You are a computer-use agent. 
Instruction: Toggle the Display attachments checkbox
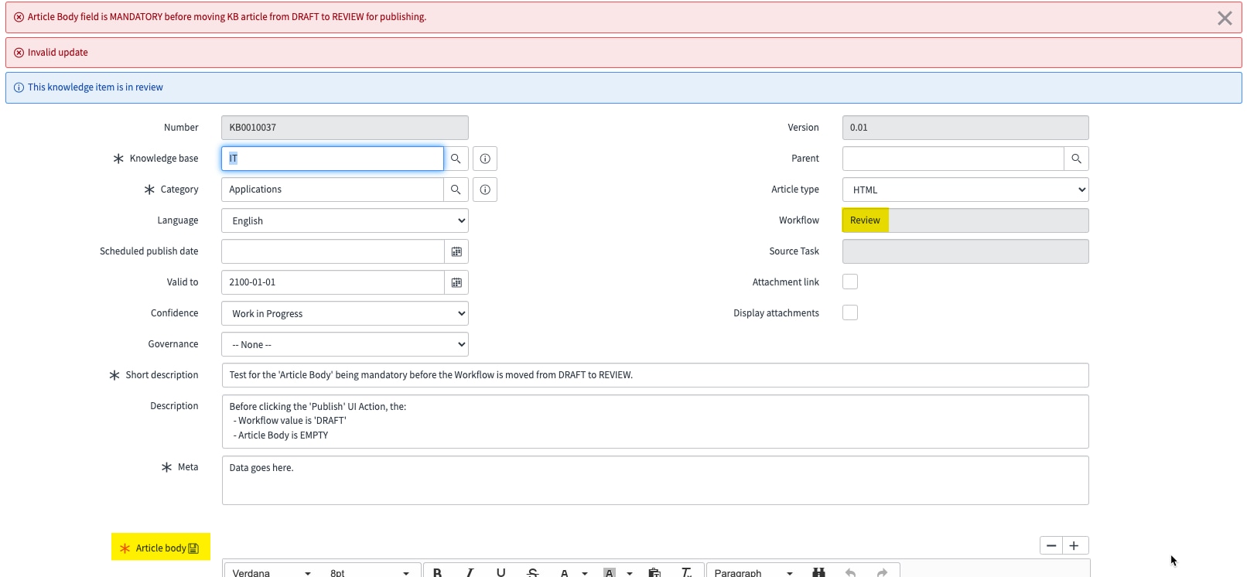coord(850,312)
